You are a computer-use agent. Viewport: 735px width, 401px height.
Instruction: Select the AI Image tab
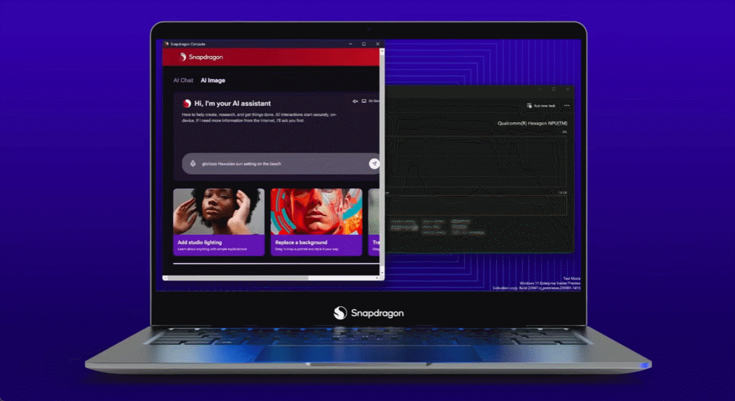pos(213,80)
